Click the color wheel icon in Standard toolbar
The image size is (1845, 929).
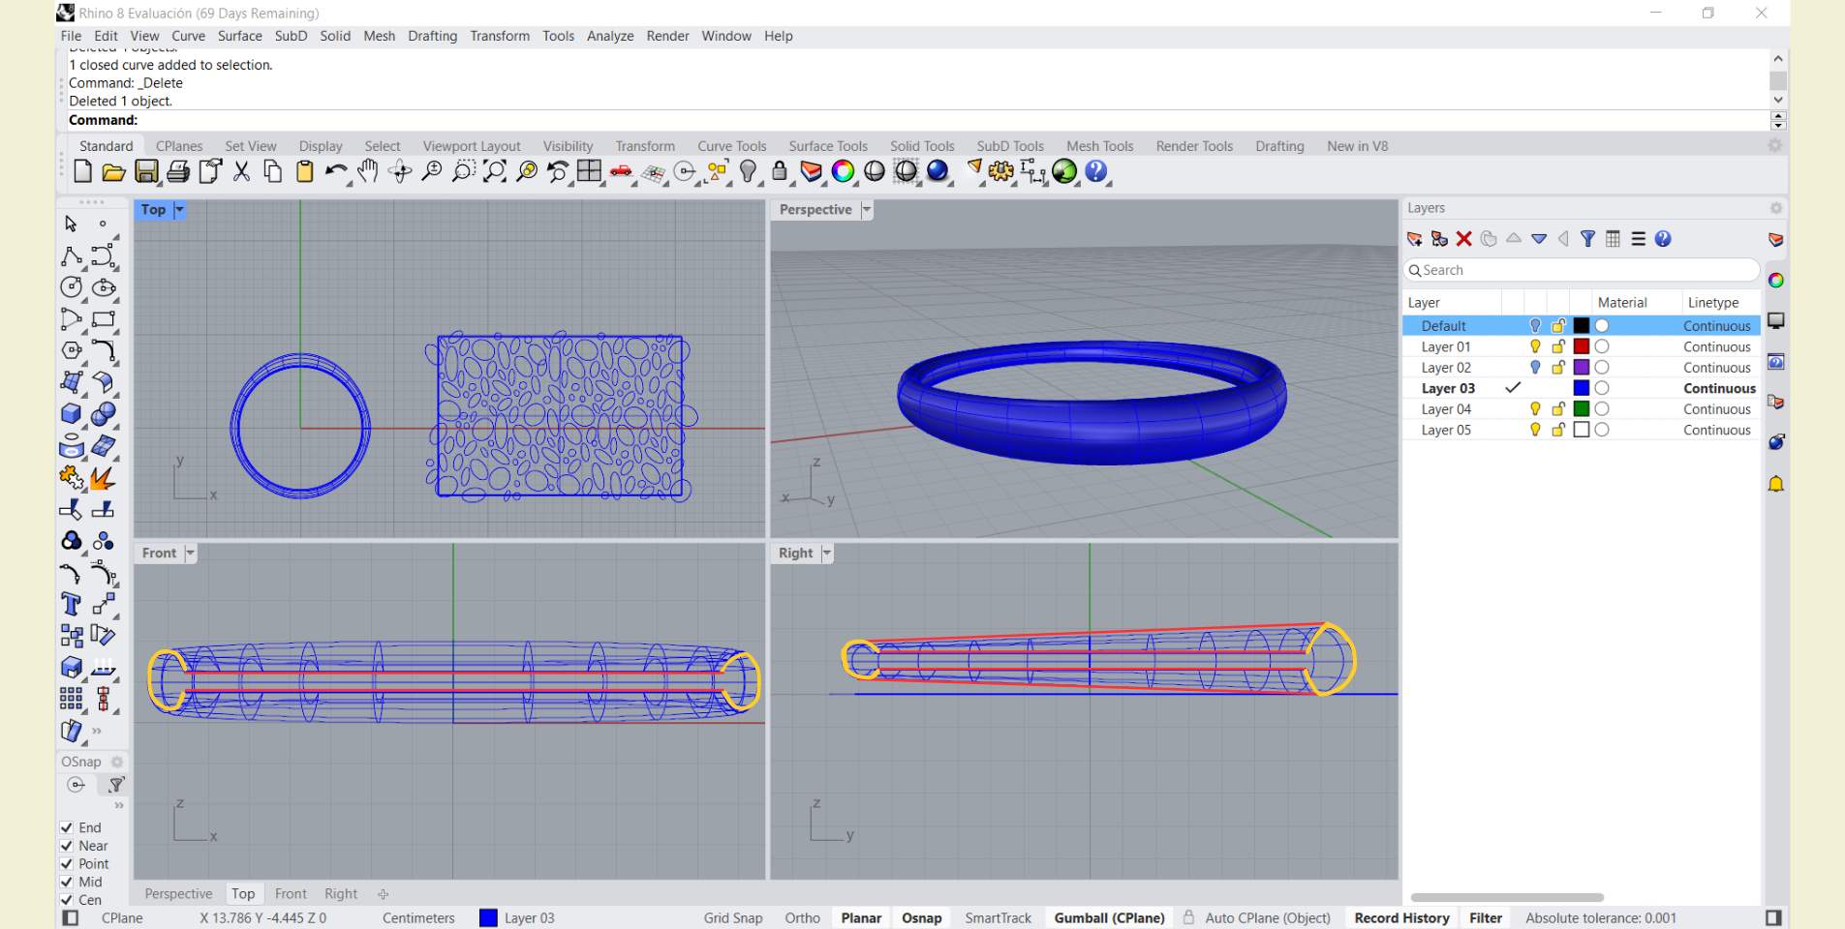[843, 172]
